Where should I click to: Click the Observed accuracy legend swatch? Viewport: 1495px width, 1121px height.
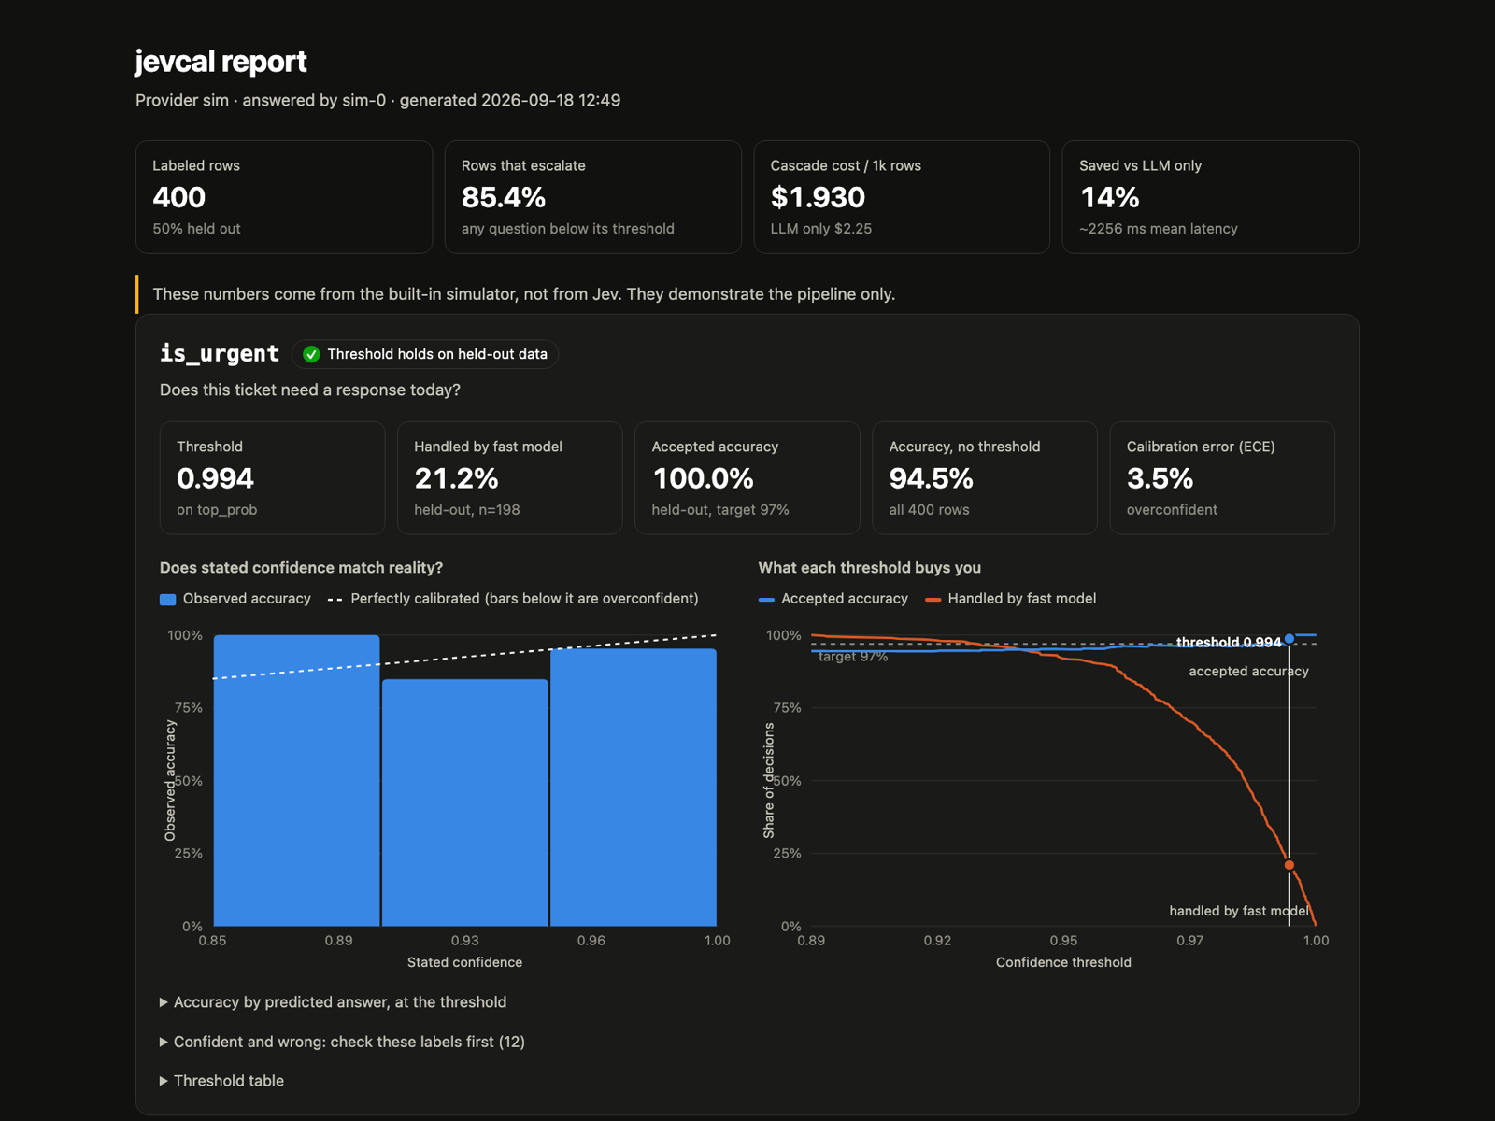(168, 599)
